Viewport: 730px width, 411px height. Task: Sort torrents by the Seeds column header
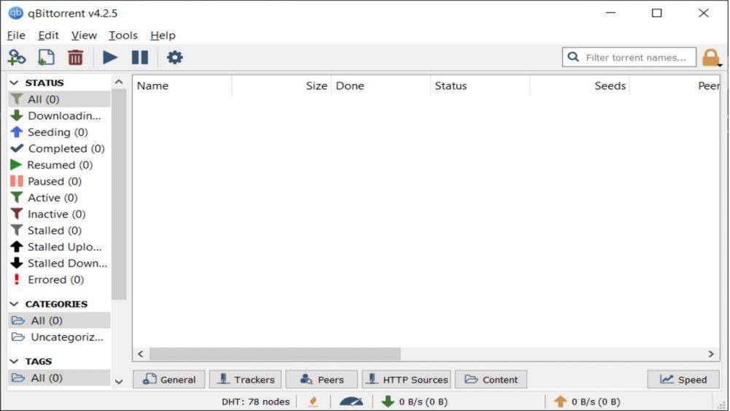point(580,85)
